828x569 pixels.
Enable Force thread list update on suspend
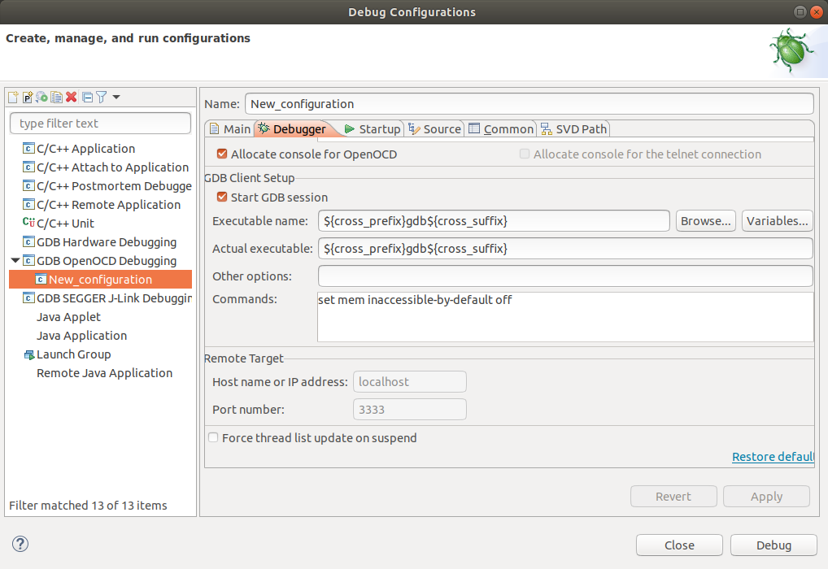213,437
